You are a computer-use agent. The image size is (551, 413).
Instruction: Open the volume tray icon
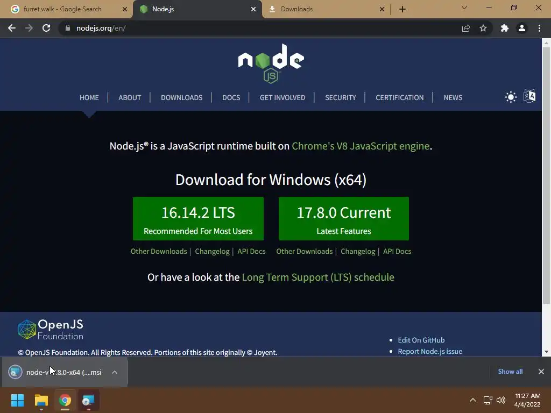coord(501,400)
